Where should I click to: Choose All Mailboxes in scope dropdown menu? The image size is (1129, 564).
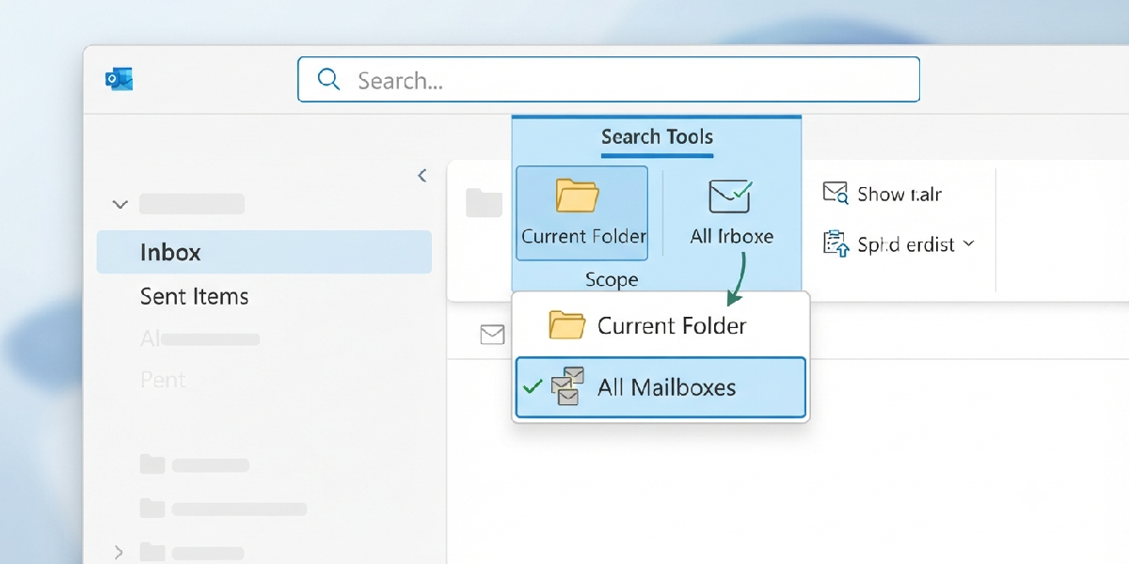[660, 387]
